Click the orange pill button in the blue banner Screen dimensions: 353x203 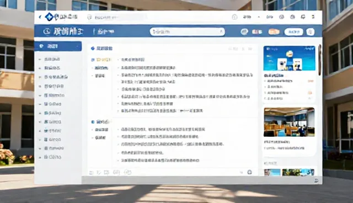[x=274, y=32]
